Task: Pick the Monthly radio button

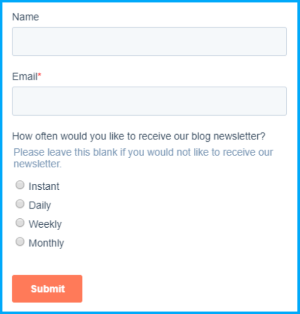Action: (20, 242)
